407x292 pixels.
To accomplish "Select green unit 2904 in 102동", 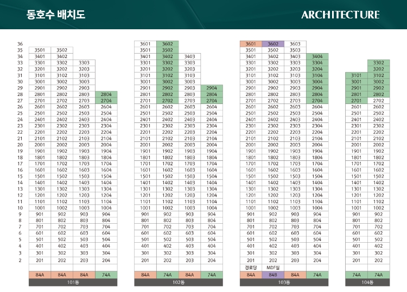I will (x=212, y=88).
